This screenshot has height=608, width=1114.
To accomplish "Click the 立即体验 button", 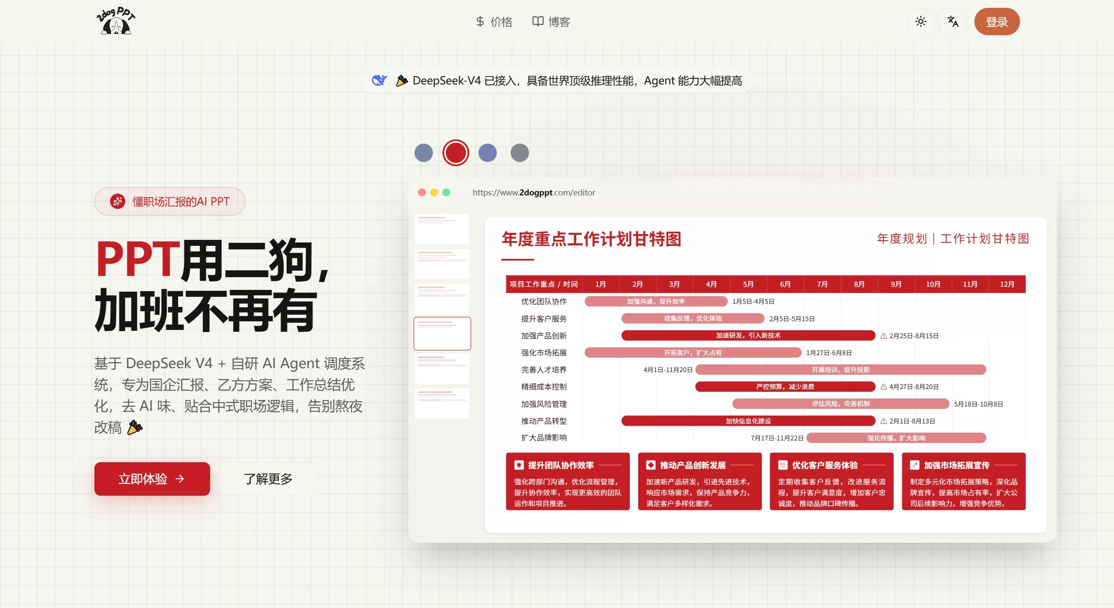I will [152, 479].
